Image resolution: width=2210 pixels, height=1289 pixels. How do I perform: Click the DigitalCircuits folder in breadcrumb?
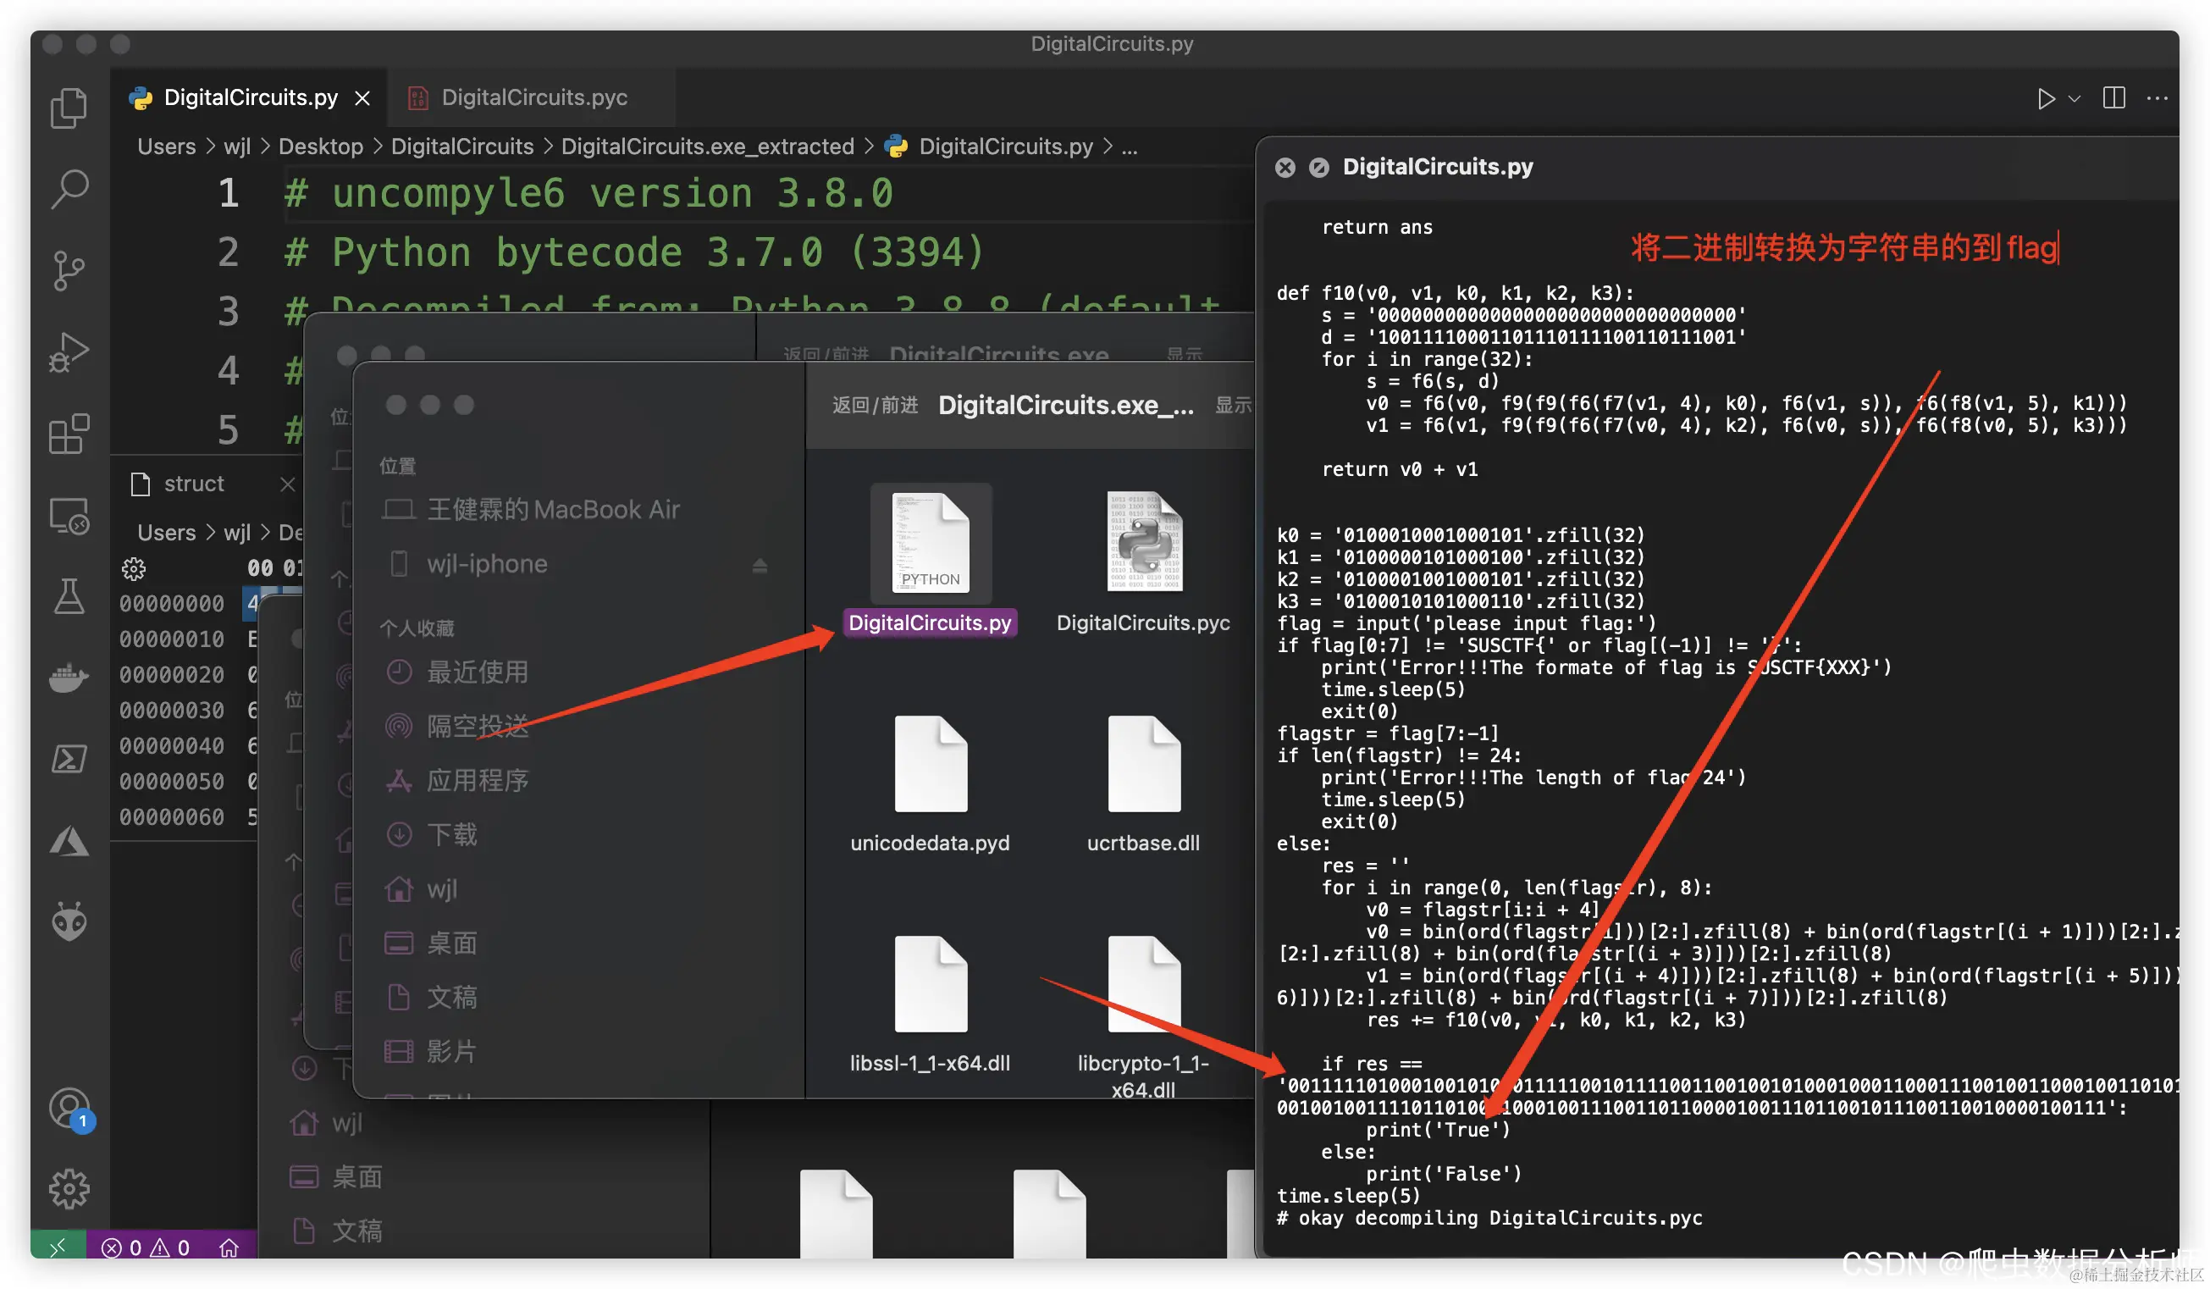coord(461,147)
